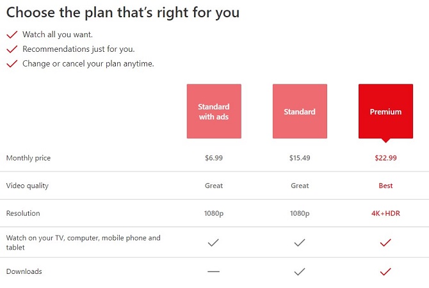Click Downloads checkmark in Standard column

tap(300, 272)
